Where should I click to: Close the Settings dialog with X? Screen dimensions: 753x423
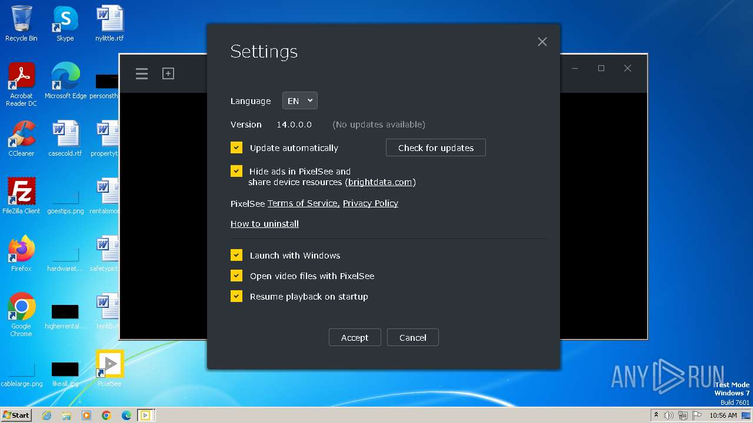coord(542,42)
